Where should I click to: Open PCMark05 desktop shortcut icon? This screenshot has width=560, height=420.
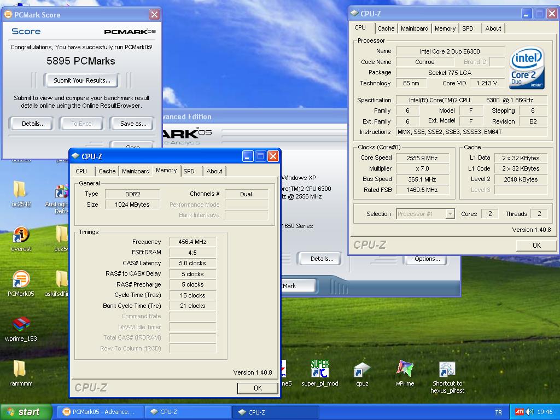coord(21,279)
